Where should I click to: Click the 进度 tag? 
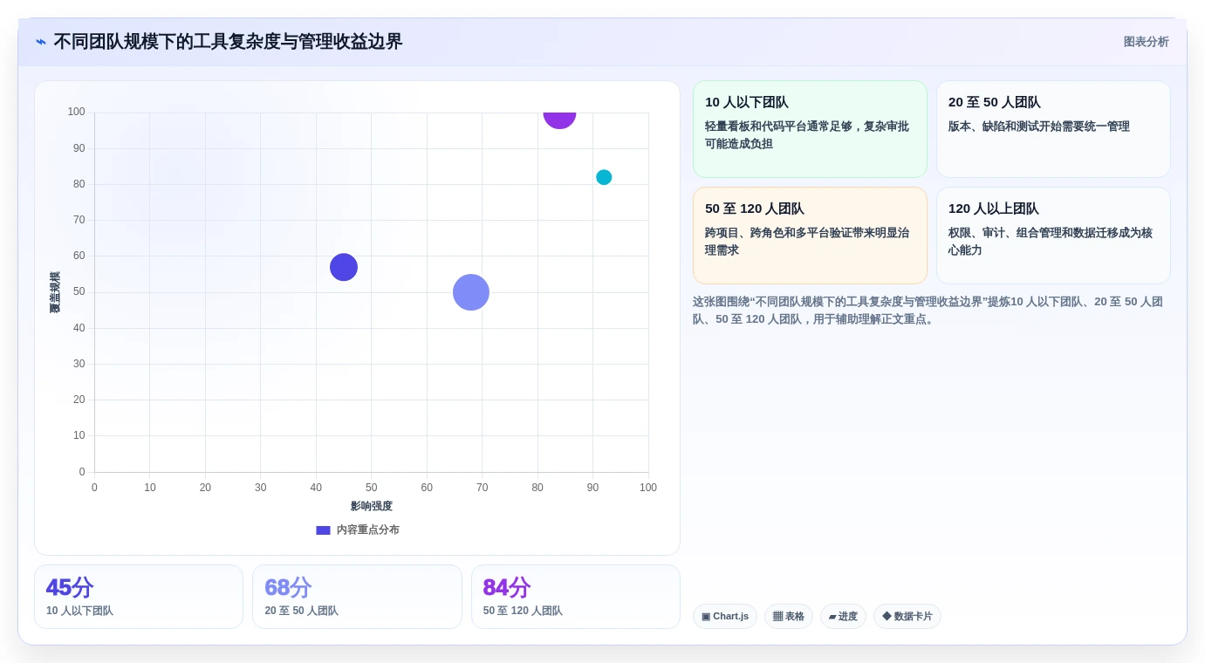tap(843, 616)
